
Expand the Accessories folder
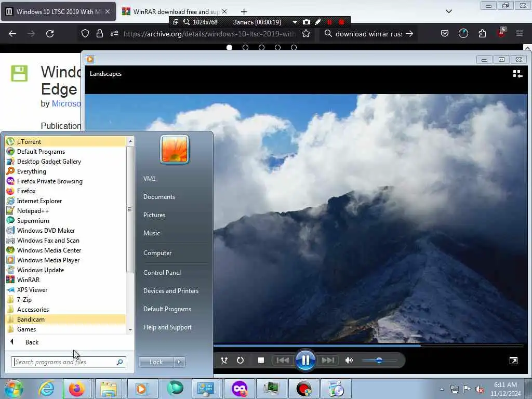pyautogui.click(x=65, y=309)
